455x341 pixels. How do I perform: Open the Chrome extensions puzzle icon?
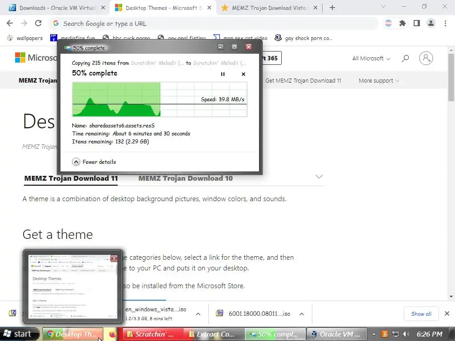pos(403,23)
